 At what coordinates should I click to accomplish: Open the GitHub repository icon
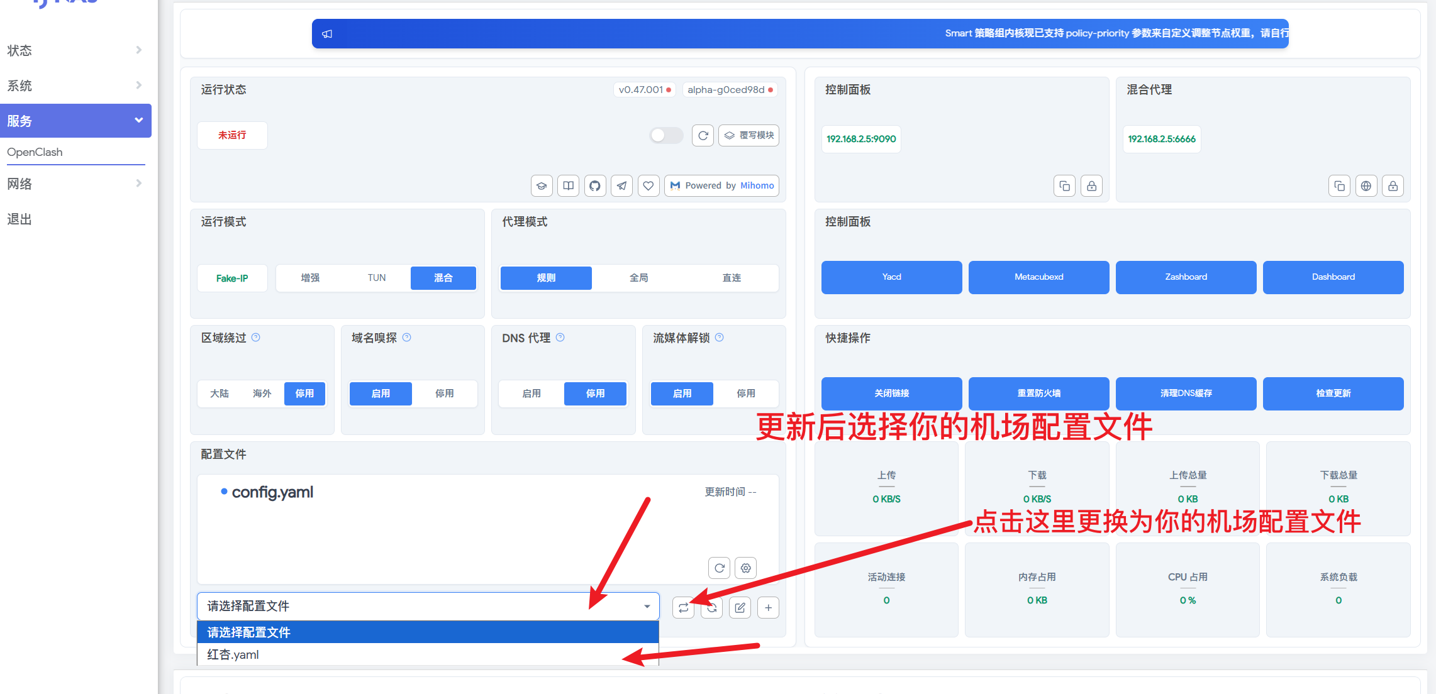click(594, 185)
